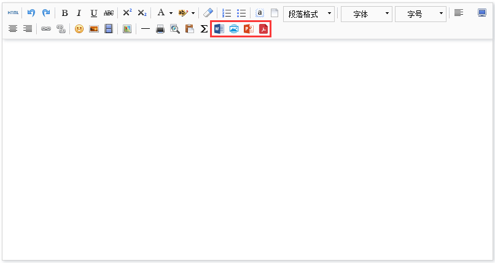Image resolution: width=495 pixels, height=263 pixels.
Task: Open the 字体 font dropdown
Action: coord(367,14)
